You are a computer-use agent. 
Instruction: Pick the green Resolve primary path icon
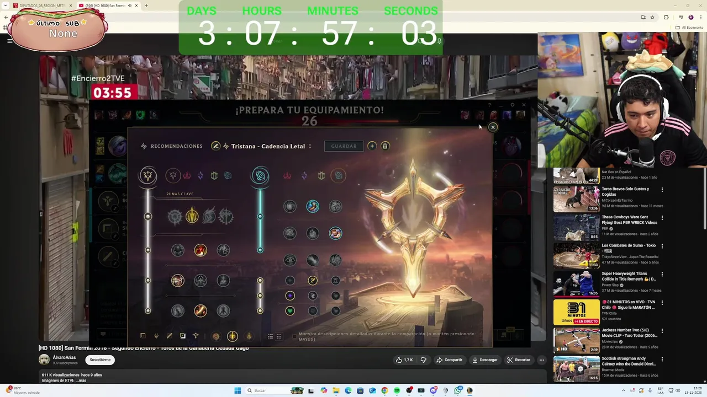tap(214, 175)
